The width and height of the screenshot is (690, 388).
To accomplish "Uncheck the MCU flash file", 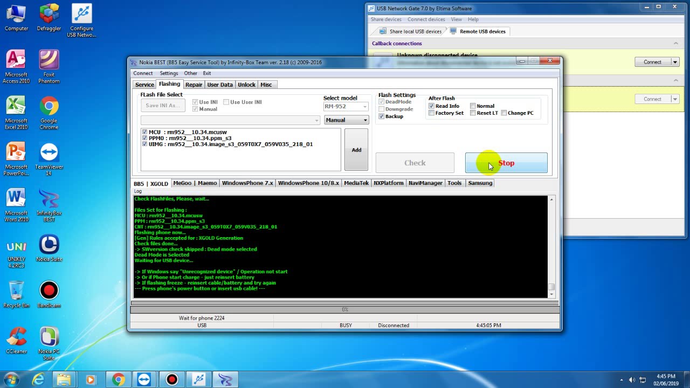I will (144, 132).
